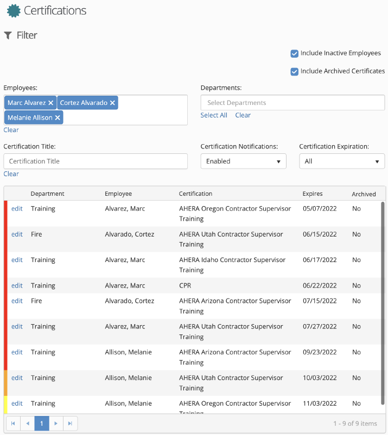Sort by Department column header
This screenshot has height=435, width=388.
coord(47,194)
